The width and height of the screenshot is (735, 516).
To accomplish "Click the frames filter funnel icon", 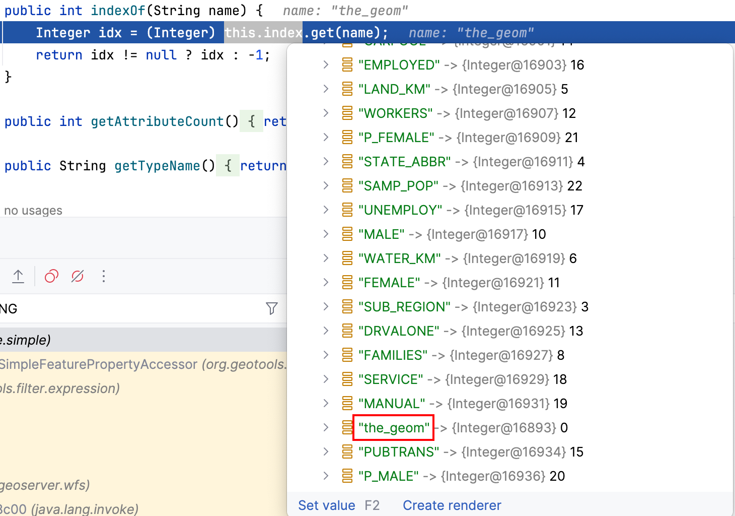I will point(272,308).
